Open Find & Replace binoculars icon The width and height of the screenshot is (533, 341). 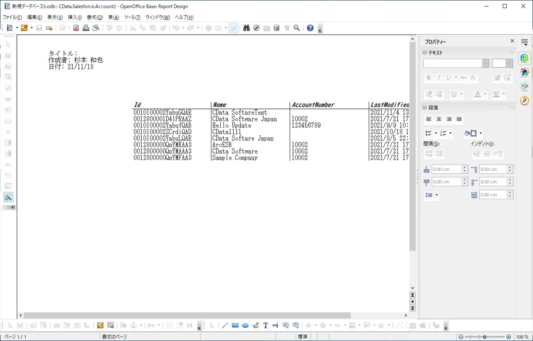pyautogui.click(x=247, y=28)
